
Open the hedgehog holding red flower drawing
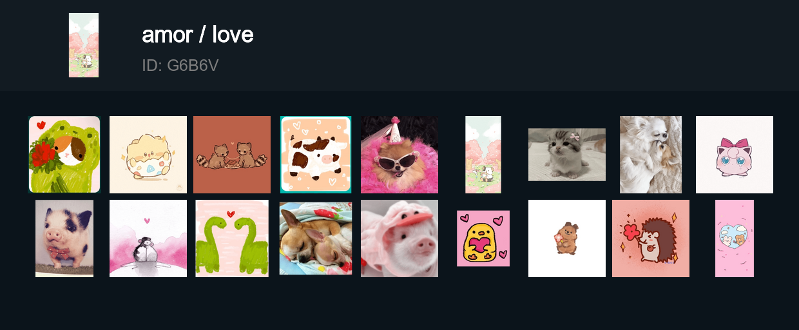tap(651, 238)
